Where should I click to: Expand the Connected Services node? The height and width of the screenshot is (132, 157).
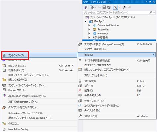(x=89, y=25)
